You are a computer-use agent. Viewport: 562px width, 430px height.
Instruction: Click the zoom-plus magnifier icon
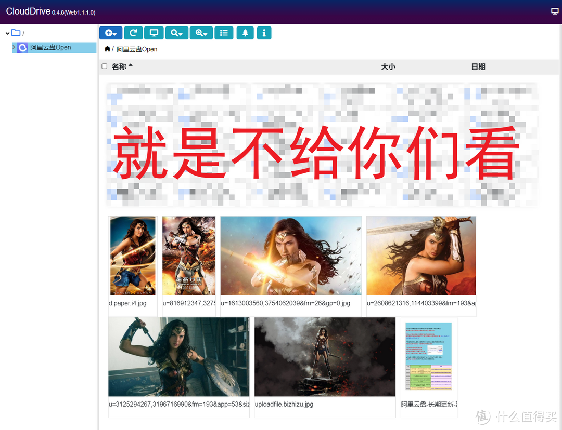tap(198, 33)
